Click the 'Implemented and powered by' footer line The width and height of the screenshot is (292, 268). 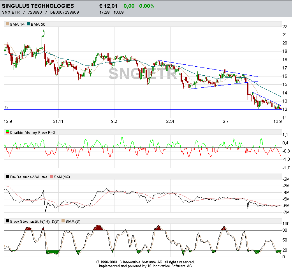146,266
